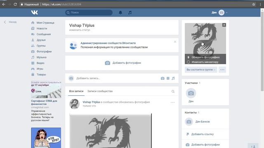This screenshot has height=148, width=264.
Task: Open the Chrome three-dot menu
Action: tap(260, 5)
